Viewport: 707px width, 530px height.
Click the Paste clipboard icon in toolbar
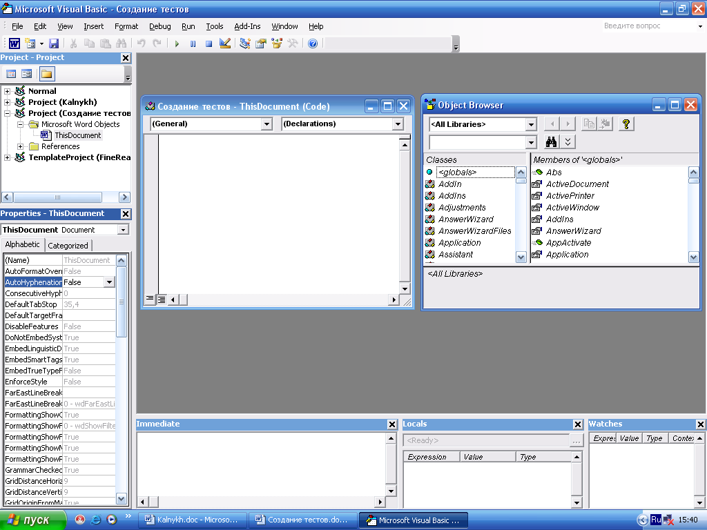[x=106, y=43]
